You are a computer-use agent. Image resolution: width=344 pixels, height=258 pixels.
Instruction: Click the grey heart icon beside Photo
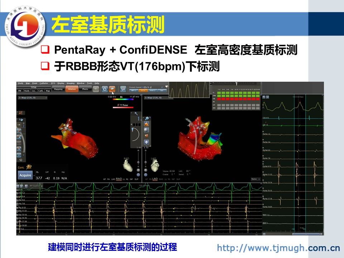click(x=96, y=89)
